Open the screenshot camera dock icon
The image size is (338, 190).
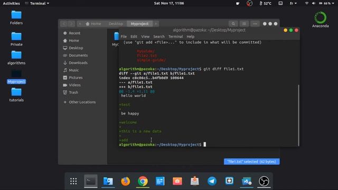click(x=177, y=181)
